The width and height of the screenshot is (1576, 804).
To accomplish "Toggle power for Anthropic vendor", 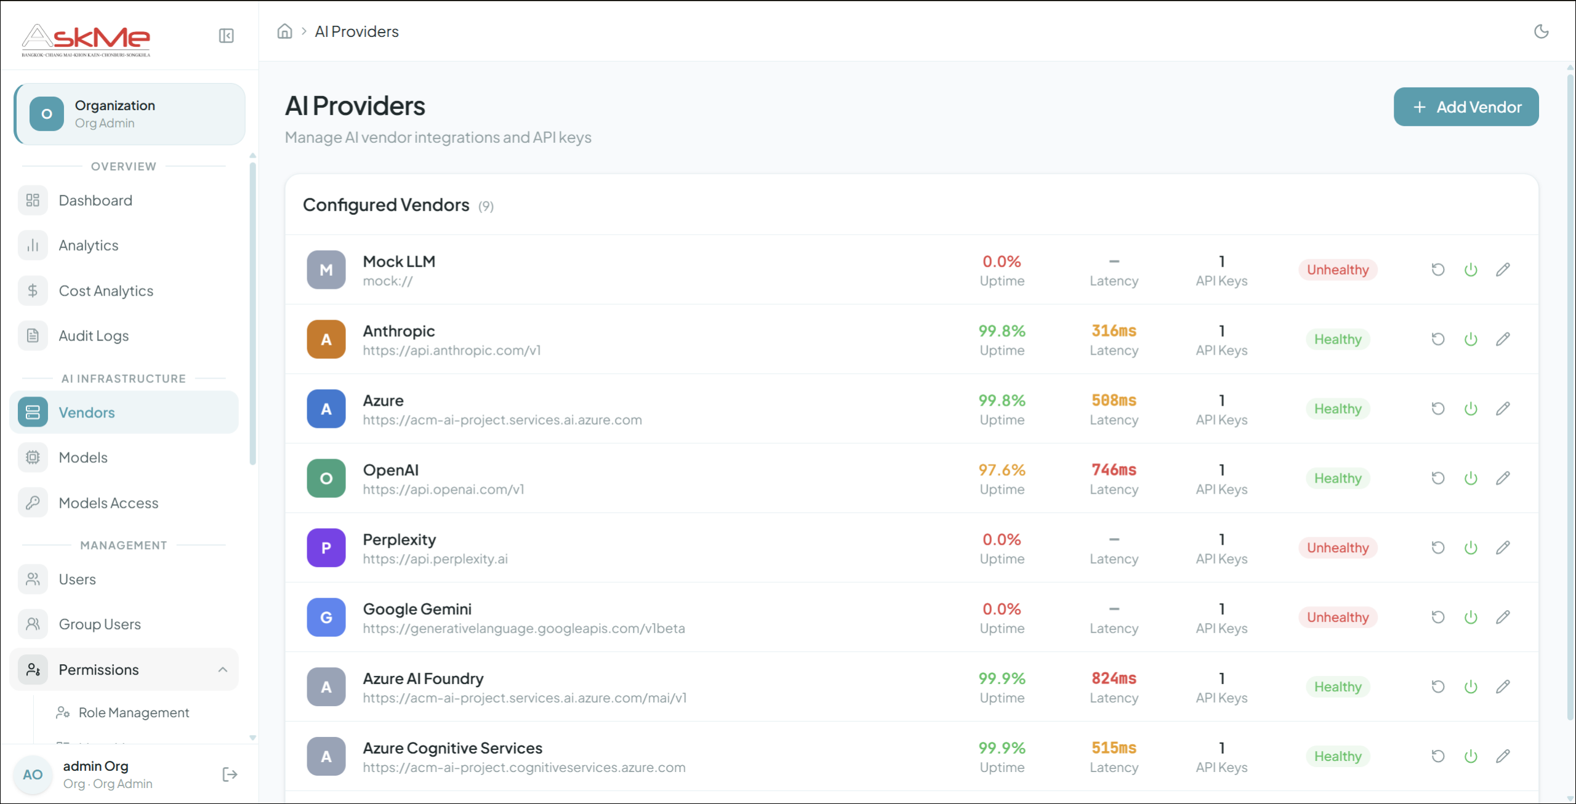I will [1471, 339].
